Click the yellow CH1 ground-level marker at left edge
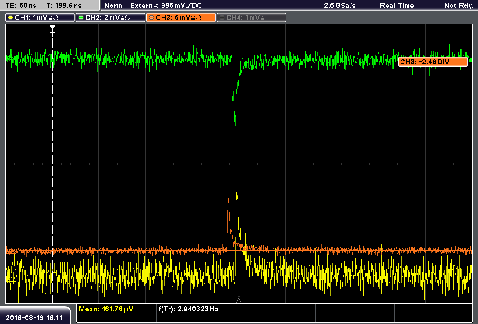 click(12, 278)
